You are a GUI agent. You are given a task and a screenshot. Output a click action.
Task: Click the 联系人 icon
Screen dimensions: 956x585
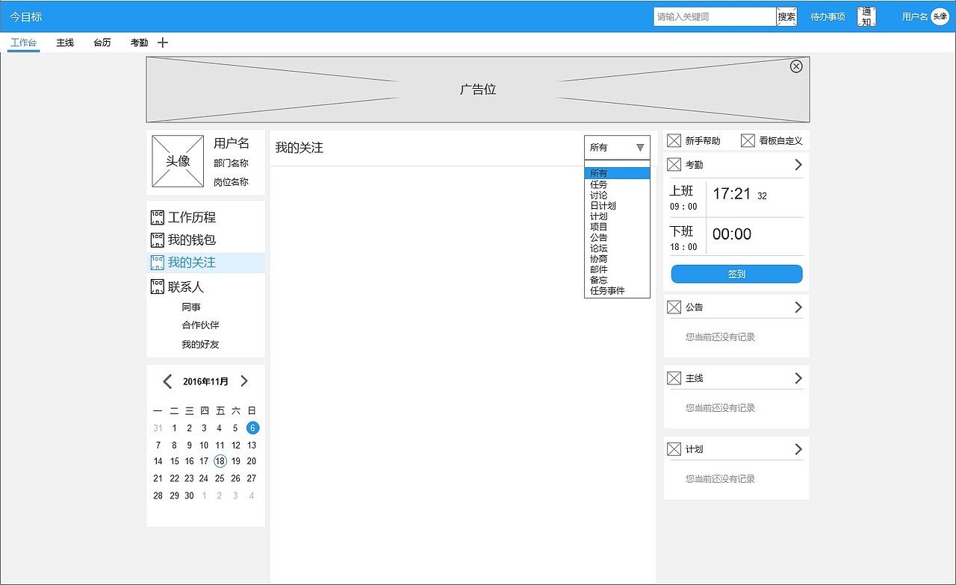157,287
